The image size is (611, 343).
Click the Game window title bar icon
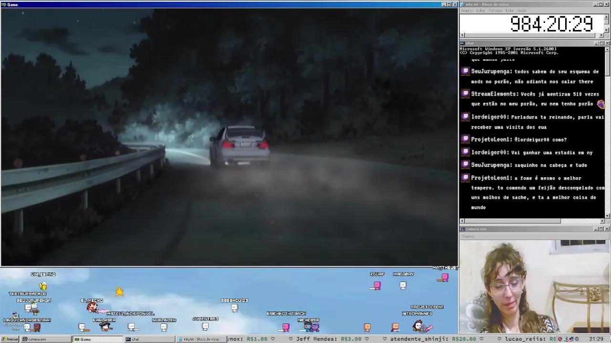pyautogui.click(x=4, y=5)
